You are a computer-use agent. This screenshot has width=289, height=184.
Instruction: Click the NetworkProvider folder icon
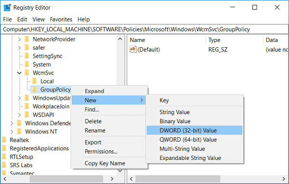click(x=27, y=39)
